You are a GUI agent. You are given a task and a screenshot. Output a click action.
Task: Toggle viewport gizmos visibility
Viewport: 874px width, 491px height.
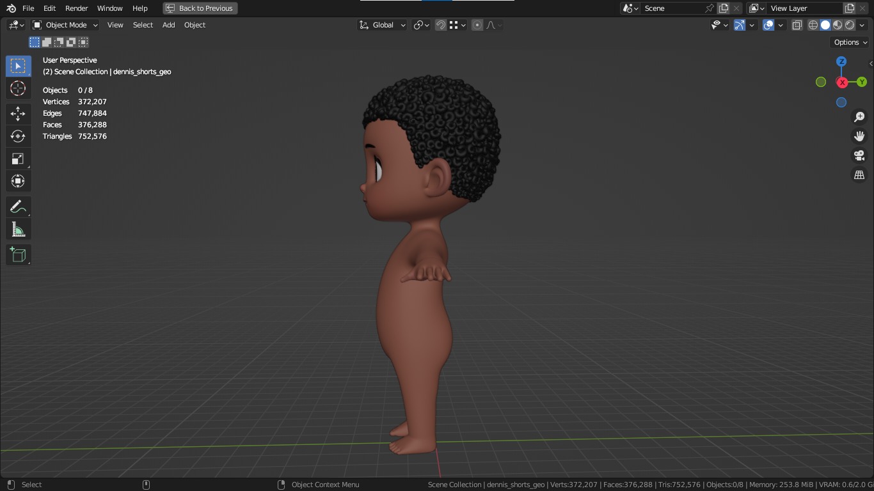pyautogui.click(x=740, y=25)
